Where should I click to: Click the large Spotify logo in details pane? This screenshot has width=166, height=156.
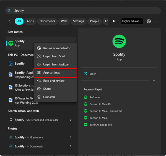(119, 42)
